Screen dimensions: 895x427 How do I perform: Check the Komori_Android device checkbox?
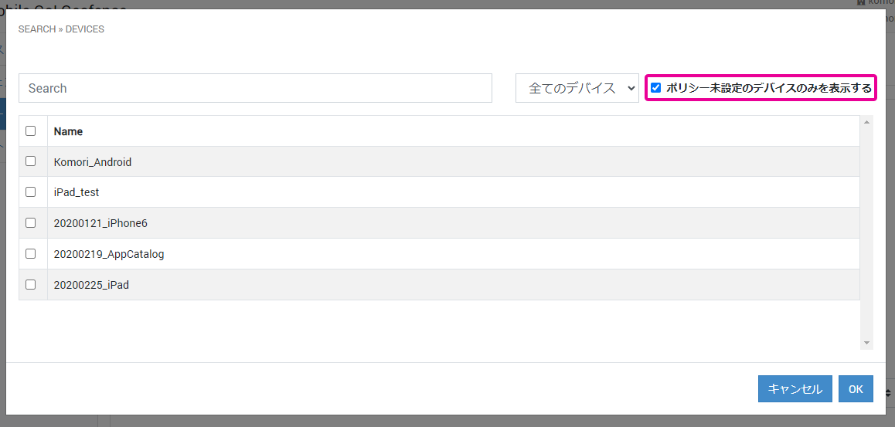pos(31,161)
